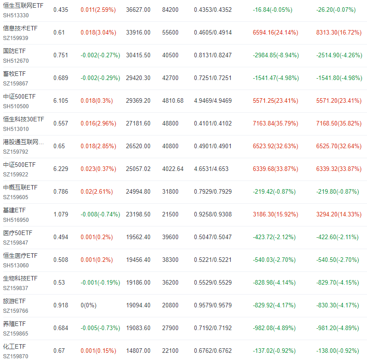
Task: Select profit 6594.16(24.14%)
Action: tap(276, 33)
